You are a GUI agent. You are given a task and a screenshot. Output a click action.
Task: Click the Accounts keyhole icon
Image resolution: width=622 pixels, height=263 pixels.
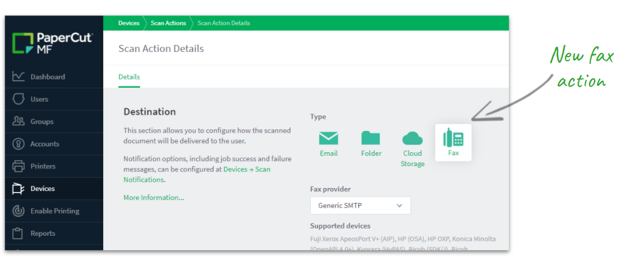pyautogui.click(x=18, y=144)
